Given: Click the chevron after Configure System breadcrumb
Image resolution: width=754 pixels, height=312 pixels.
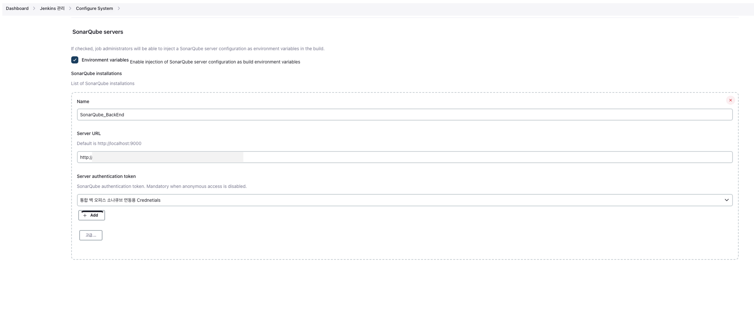Looking at the screenshot, I should tap(119, 8).
